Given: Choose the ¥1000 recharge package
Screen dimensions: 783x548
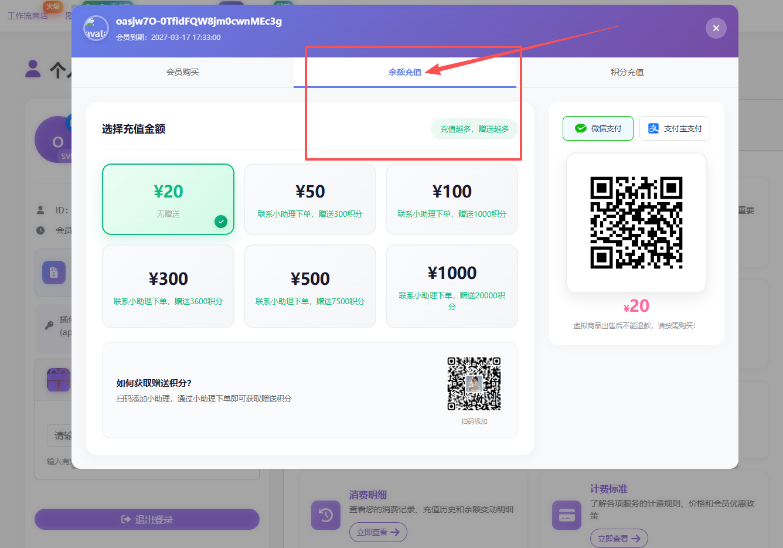Looking at the screenshot, I should pyautogui.click(x=451, y=286).
